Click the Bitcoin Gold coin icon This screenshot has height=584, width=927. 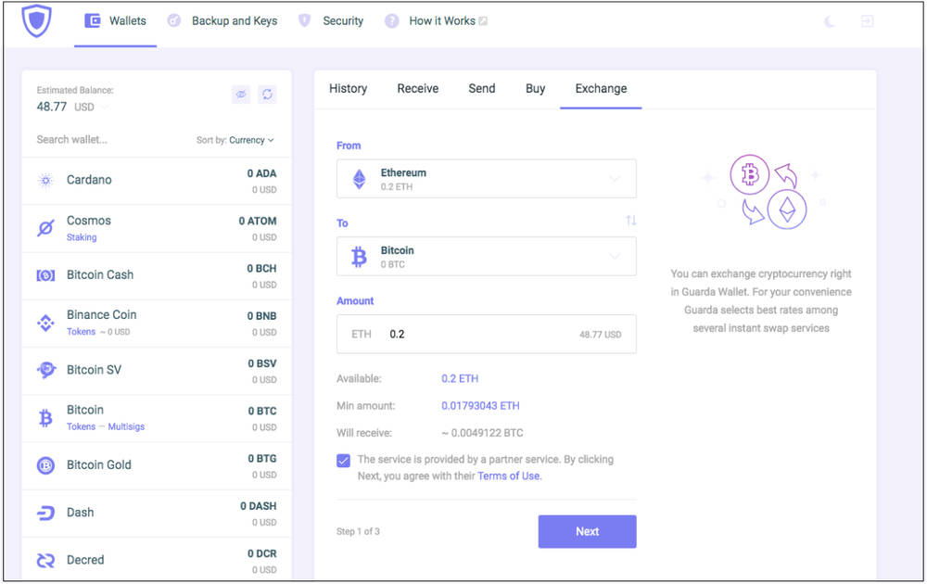(45, 465)
